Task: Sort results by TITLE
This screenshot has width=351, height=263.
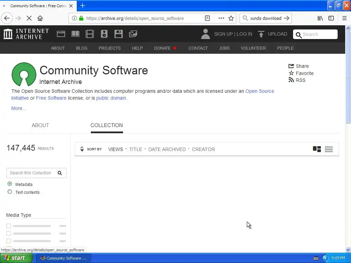Action: 136,149
